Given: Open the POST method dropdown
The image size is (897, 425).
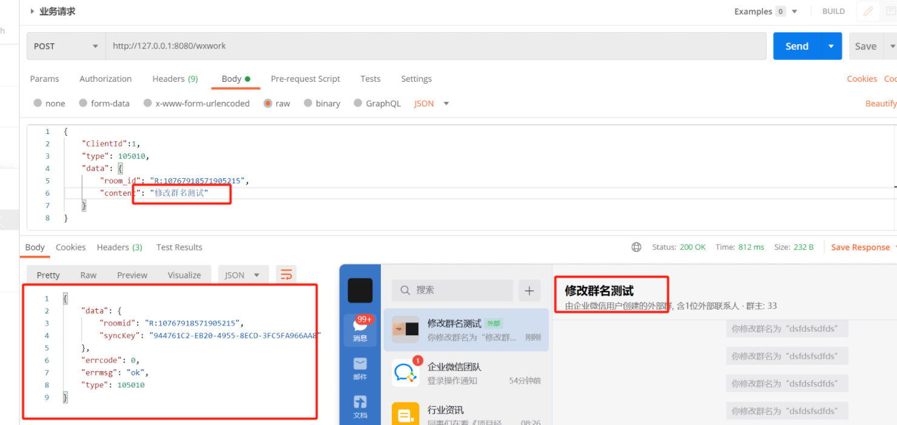Looking at the screenshot, I should pos(66,46).
